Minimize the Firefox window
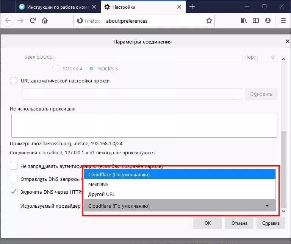291x244 pixels. pyautogui.click(x=247, y=7)
